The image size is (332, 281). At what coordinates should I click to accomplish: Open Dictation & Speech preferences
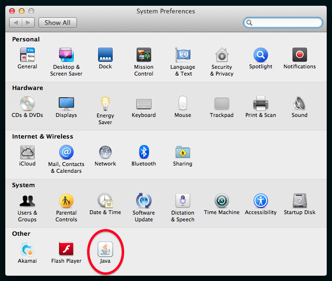183,201
